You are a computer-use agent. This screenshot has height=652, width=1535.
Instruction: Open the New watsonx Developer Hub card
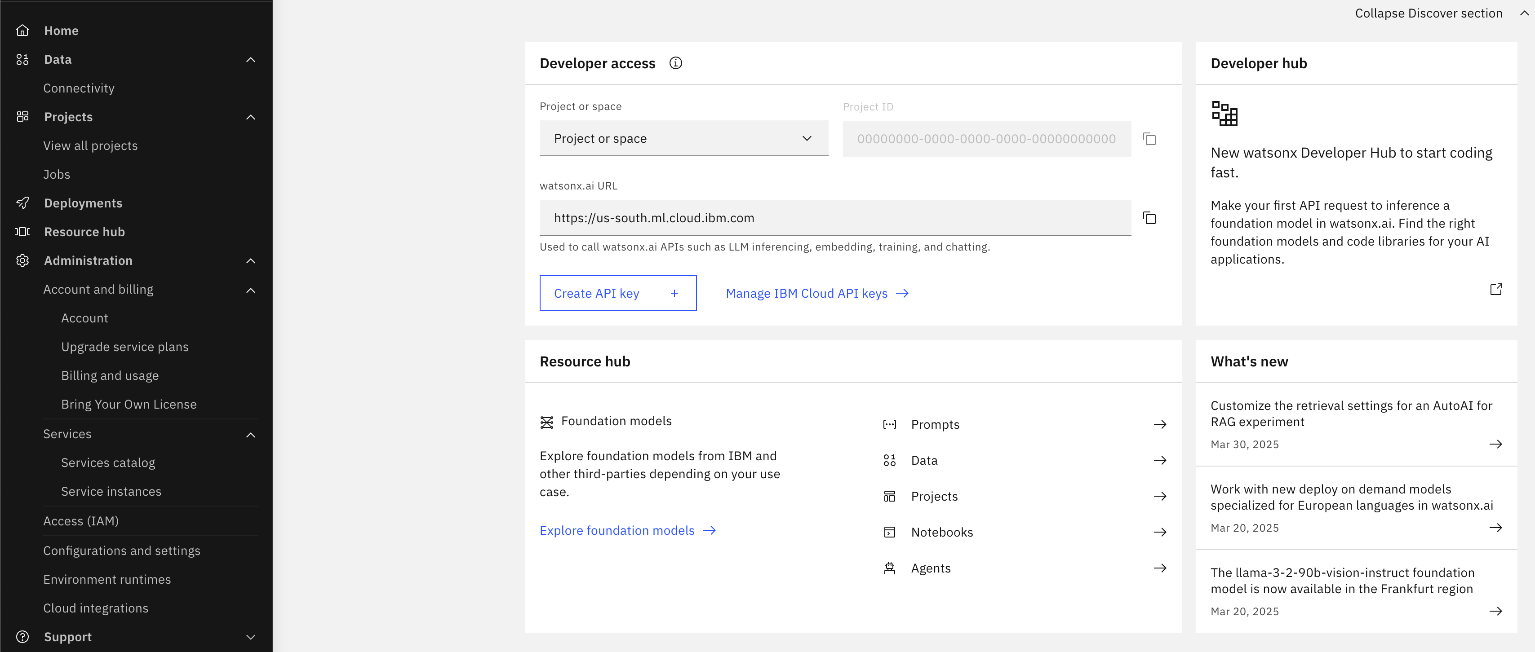point(1356,205)
